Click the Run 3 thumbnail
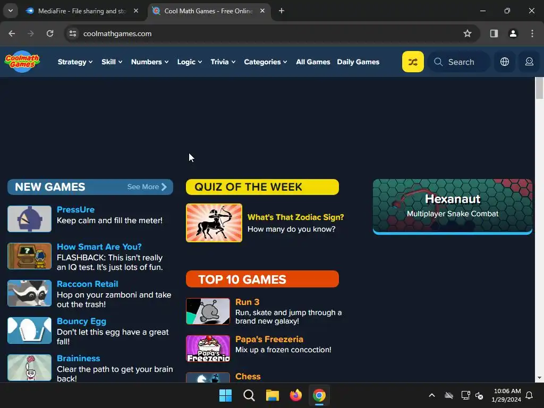 [208, 311]
